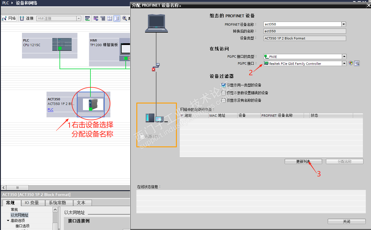The width and height of the screenshot is (371, 230).
Task: Click the green Ethernet port on the PLC
Action: 60,48
